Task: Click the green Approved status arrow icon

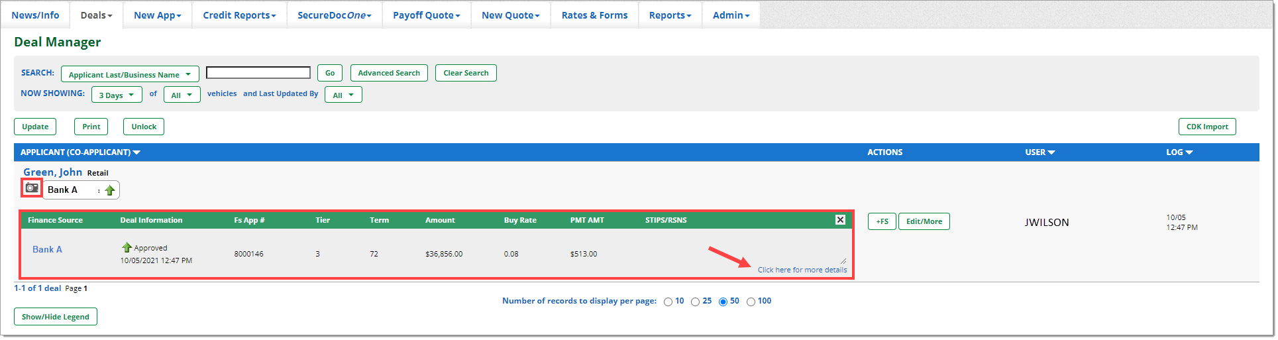Action: pos(127,247)
